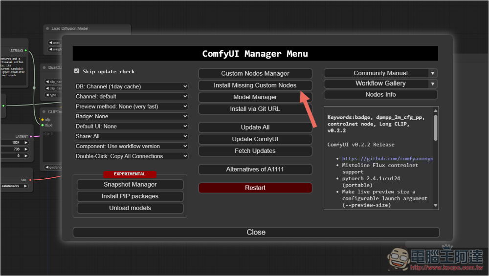
Task: Click the news panel scroll-down arrow
Action: click(x=436, y=206)
